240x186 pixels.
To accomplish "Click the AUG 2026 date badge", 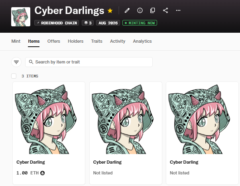I will point(108,23).
